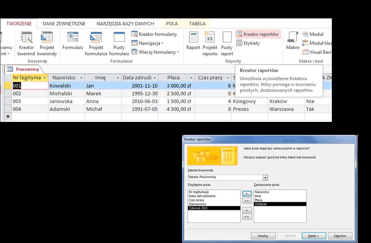Open the Płaca column header filter arrow

(191, 78)
